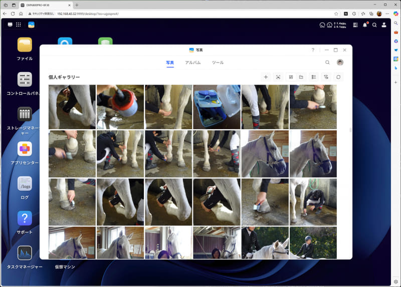Open the NAS desktop global search
This screenshot has width=401, height=287.
coord(374,25)
